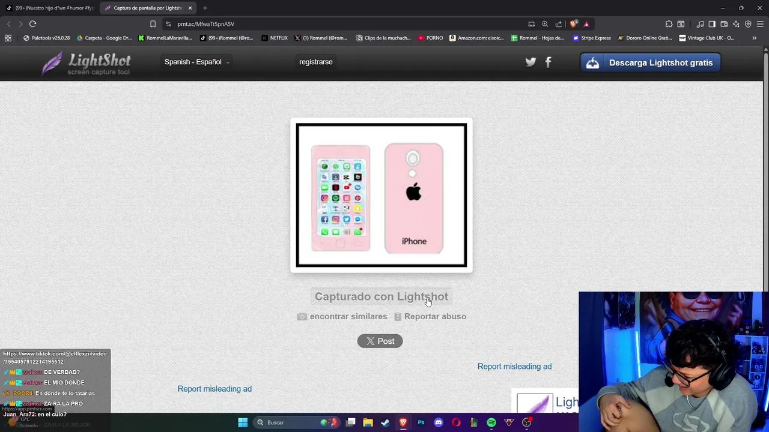Go back using browser back arrow

point(9,24)
